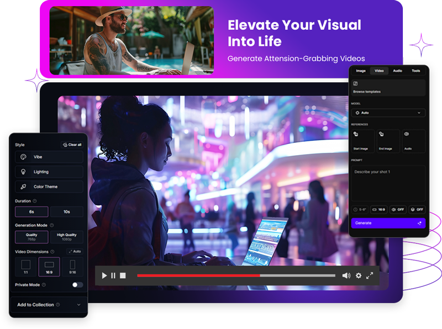Switch to the Audio tab
Image resolution: width=442 pixels, height=329 pixels.
[x=397, y=71]
